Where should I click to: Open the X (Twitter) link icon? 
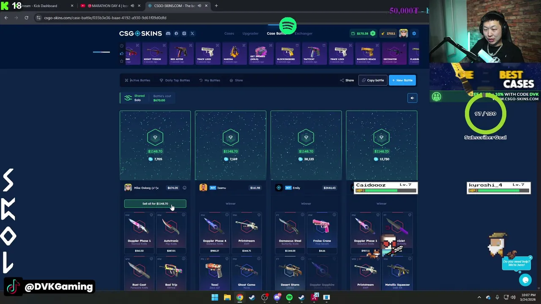pyautogui.click(x=192, y=33)
